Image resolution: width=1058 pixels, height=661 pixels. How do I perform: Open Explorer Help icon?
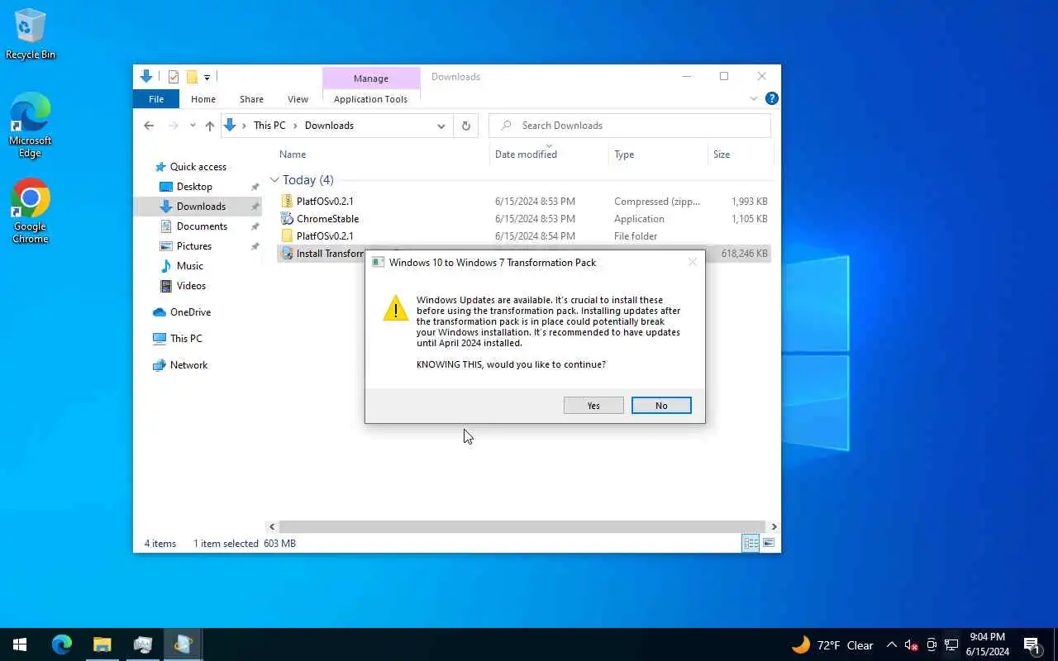[x=772, y=99]
